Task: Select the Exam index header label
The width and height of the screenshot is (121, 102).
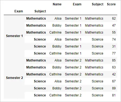Action: [x=19, y=11]
